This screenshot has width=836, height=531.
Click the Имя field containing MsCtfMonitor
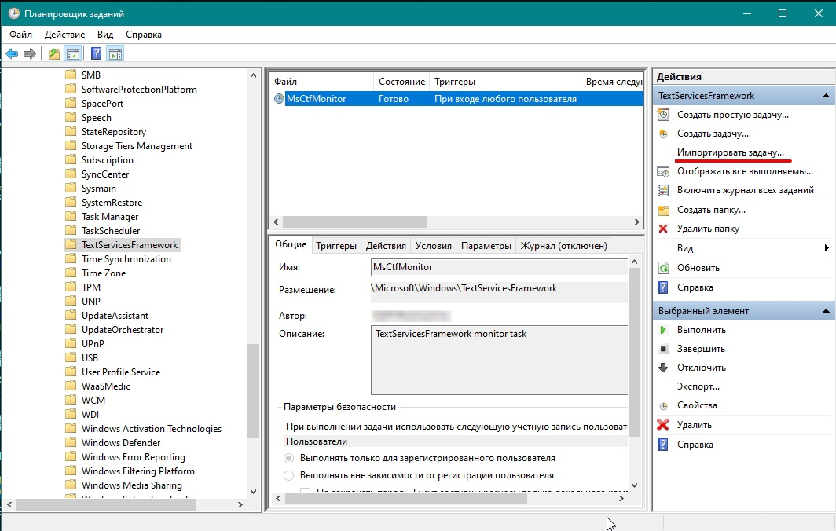[x=499, y=267]
